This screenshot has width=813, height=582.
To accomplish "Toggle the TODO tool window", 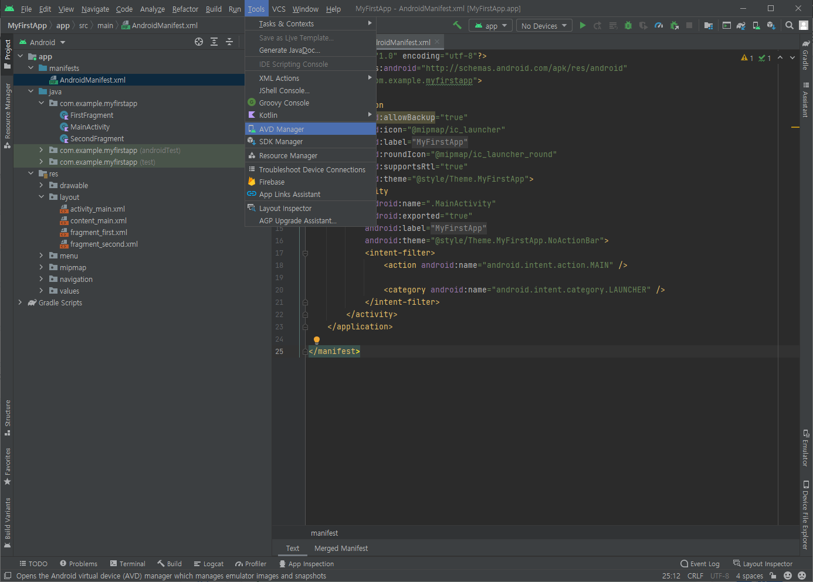I will point(33,564).
